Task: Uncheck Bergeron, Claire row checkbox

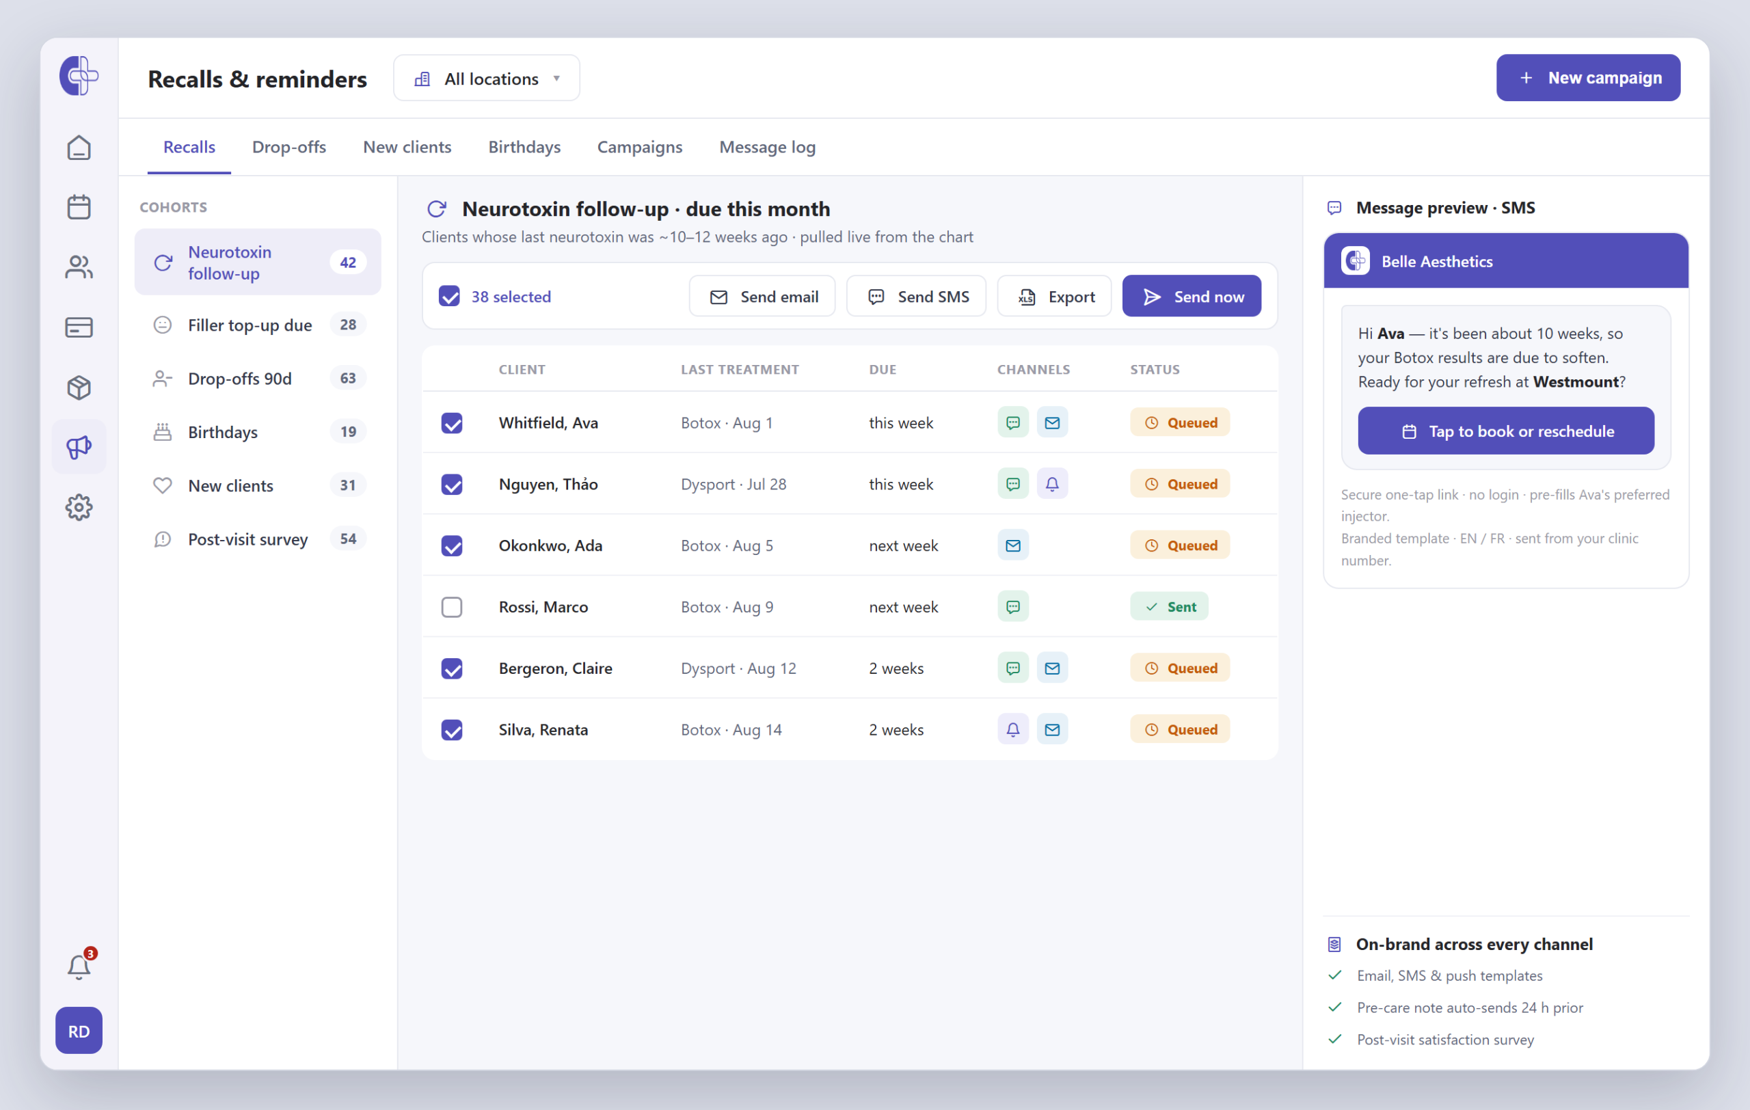Action: pyautogui.click(x=451, y=668)
